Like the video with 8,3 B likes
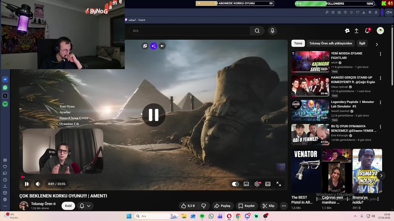This screenshot has width=394, height=221. (x=188, y=206)
